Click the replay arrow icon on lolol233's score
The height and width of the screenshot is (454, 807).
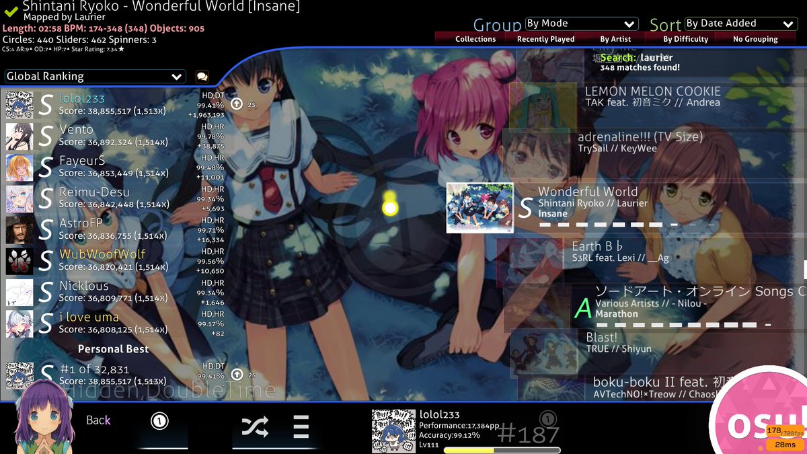pyautogui.click(x=237, y=104)
